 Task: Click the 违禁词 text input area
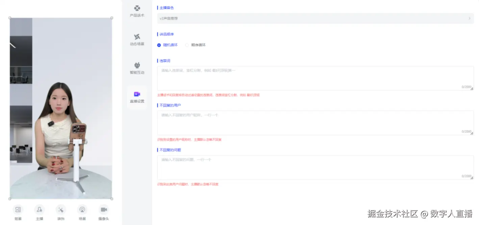(316, 78)
